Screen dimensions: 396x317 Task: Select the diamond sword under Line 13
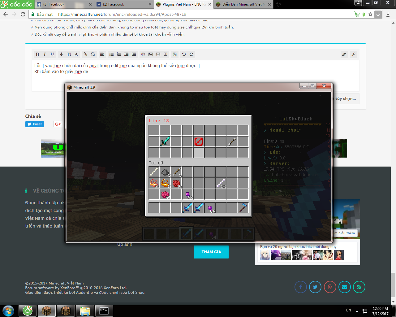pyautogui.click(x=165, y=142)
